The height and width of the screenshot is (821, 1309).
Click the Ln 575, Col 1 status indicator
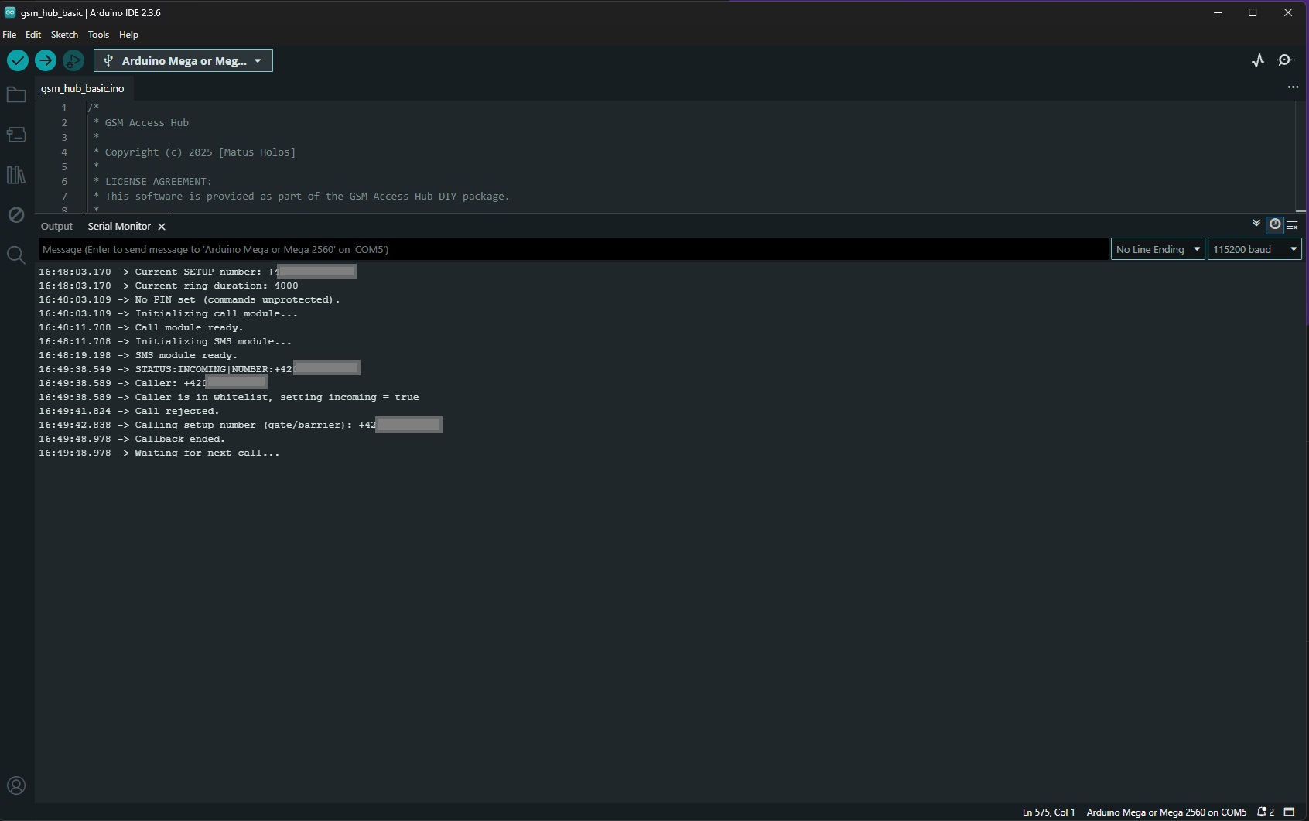1048,812
